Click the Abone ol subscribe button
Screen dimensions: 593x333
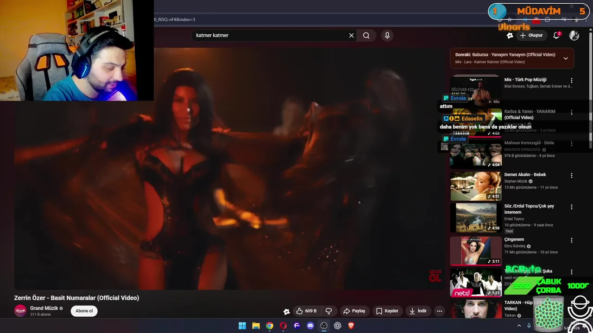point(84,311)
